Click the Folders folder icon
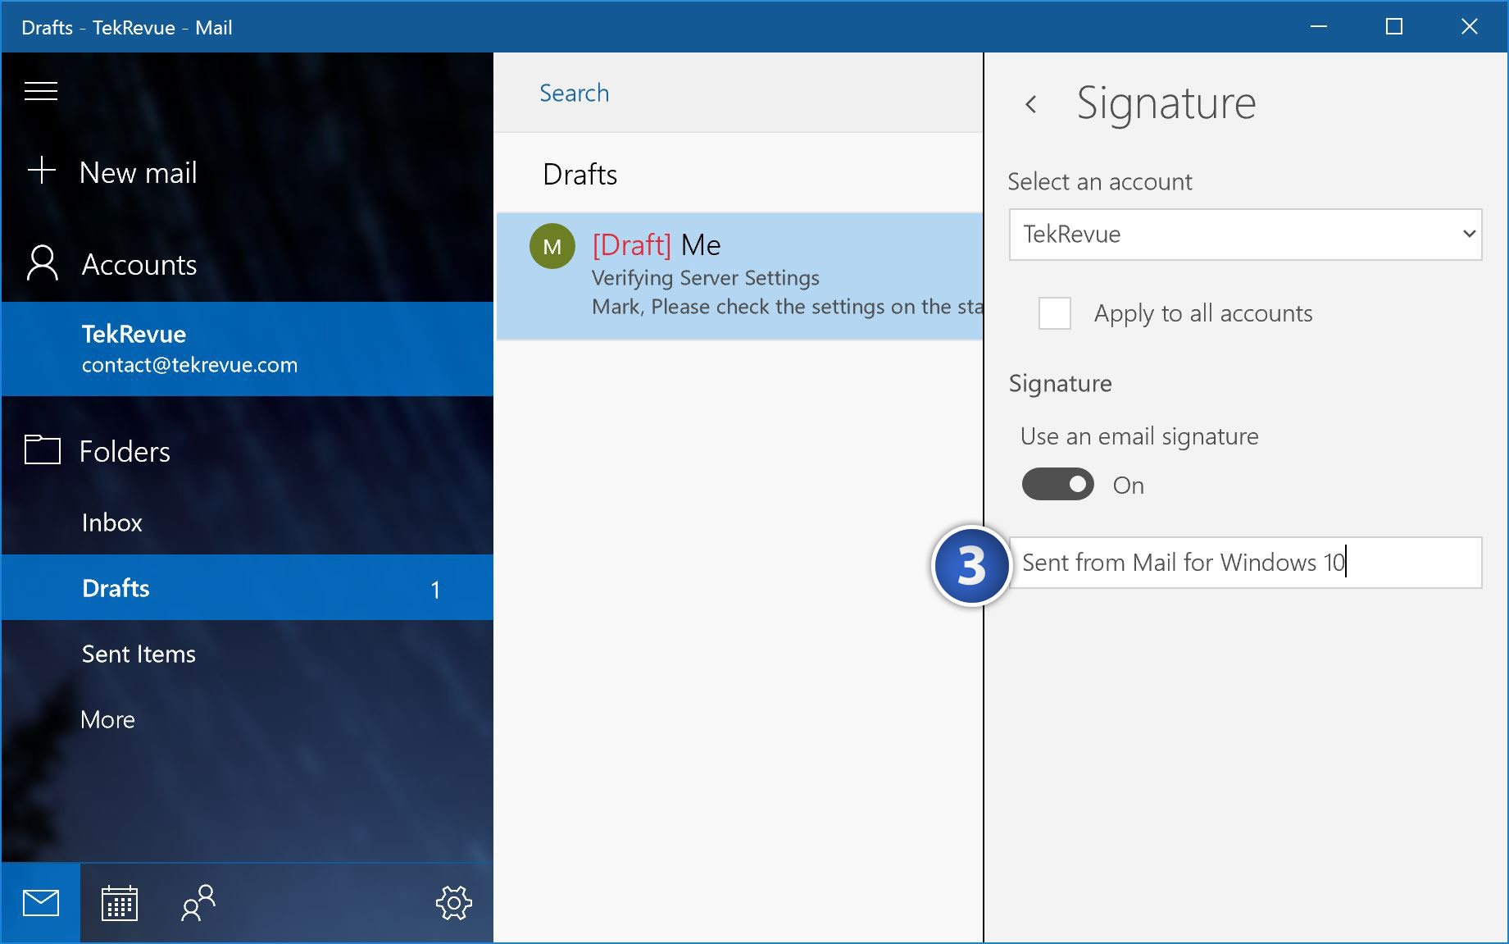 [x=42, y=449]
